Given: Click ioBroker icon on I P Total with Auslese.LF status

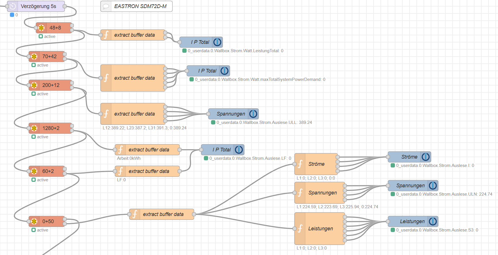Looking at the screenshot, I should 239,150.
